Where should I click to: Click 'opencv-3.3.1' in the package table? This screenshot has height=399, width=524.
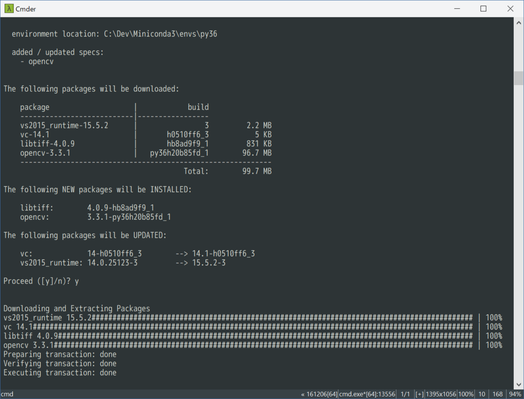coord(45,153)
